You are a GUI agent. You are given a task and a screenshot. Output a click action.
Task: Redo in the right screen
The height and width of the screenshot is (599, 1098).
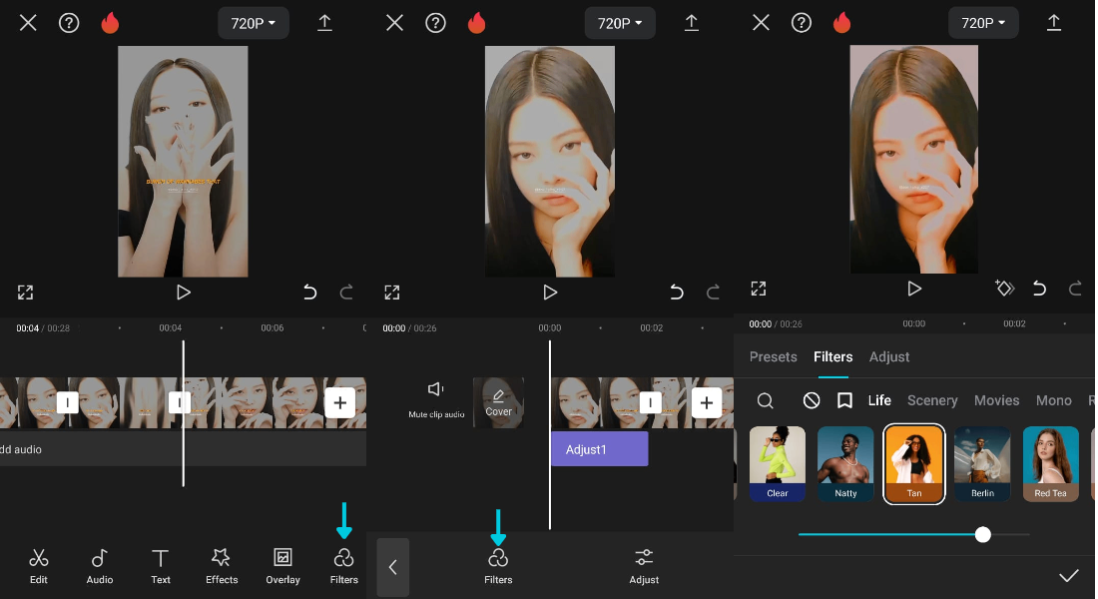[1076, 288]
